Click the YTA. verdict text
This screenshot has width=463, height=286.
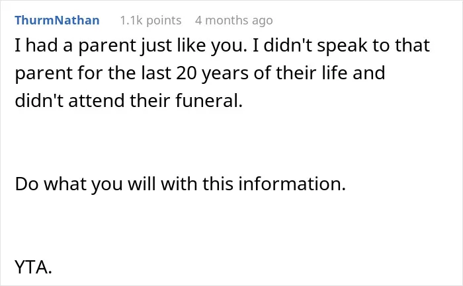pos(33,267)
